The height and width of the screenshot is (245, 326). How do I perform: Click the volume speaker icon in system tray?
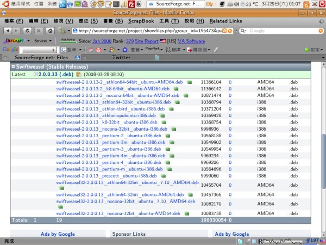coord(236,4)
